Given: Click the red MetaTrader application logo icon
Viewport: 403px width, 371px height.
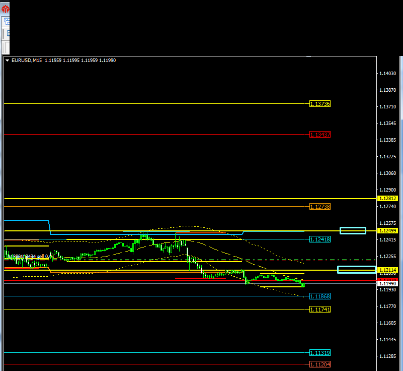Looking at the screenshot, I should click(5, 9).
